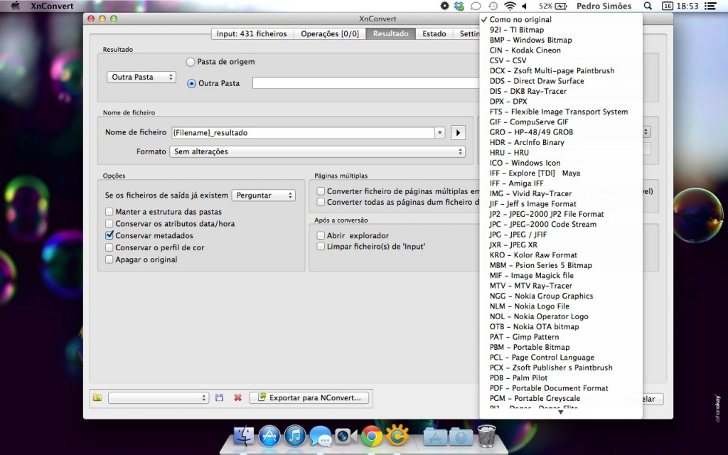728x455 pixels.
Task: Click 'Exportar para NConvert...'
Action: coord(310,398)
